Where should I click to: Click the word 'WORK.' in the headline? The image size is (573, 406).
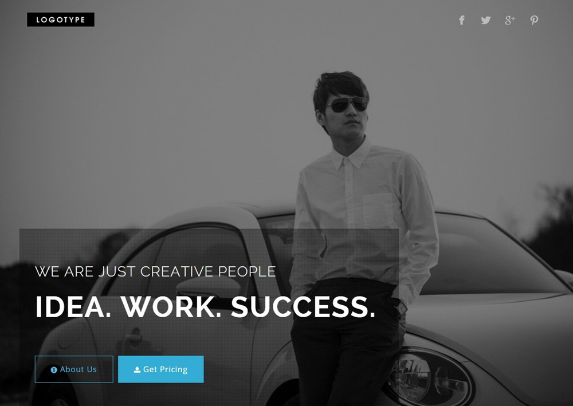[171, 307]
